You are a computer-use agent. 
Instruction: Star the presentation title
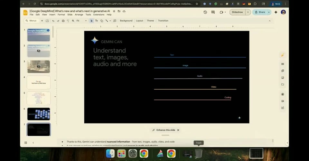114,11
